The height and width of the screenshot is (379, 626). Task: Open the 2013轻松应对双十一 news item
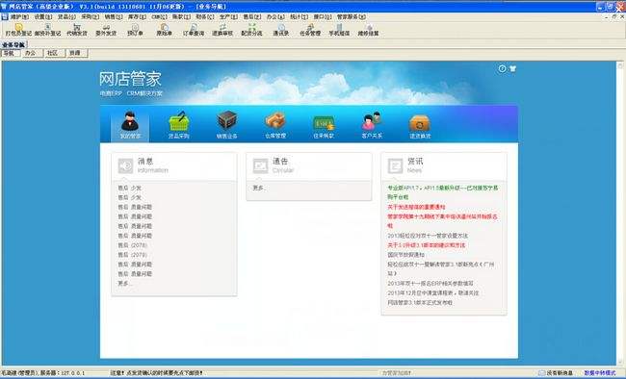(x=428, y=236)
